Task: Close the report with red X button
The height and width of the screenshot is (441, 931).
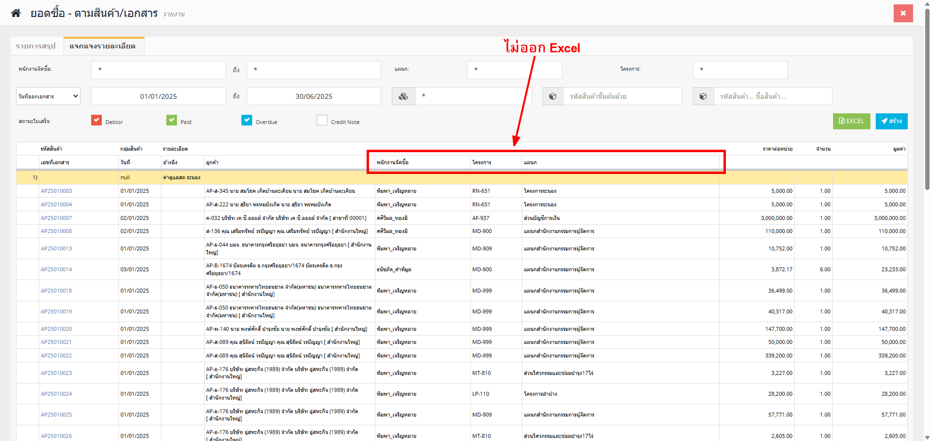Action: click(903, 13)
